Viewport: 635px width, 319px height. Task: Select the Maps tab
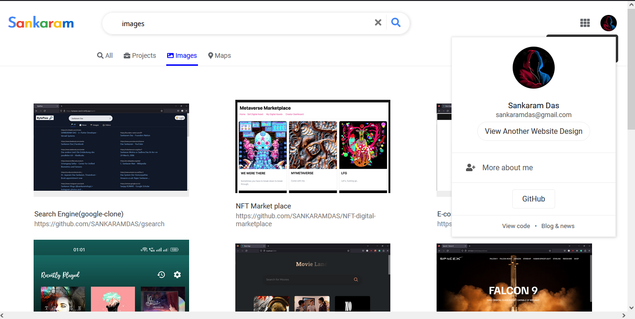click(x=219, y=55)
